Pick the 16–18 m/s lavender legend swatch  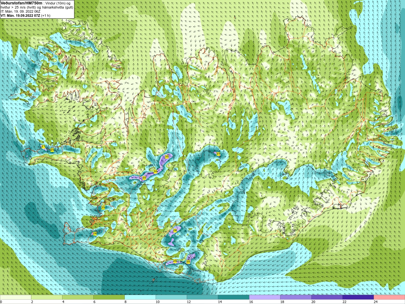(x=265, y=297)
